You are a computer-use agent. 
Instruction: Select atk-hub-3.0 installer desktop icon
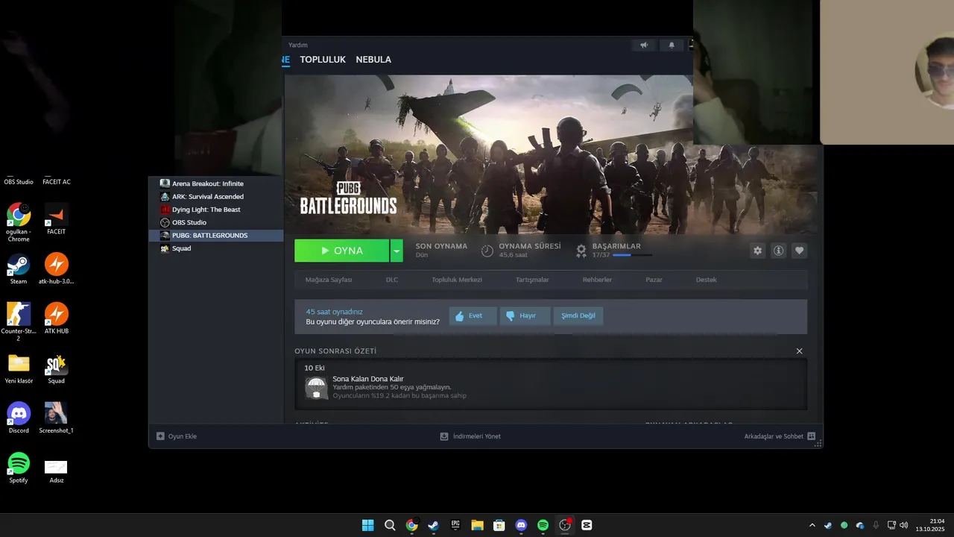(57, 269)
